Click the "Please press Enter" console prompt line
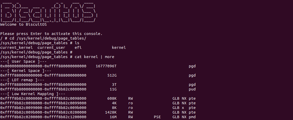The image size is (293, 120). click(x=51, y=34)
